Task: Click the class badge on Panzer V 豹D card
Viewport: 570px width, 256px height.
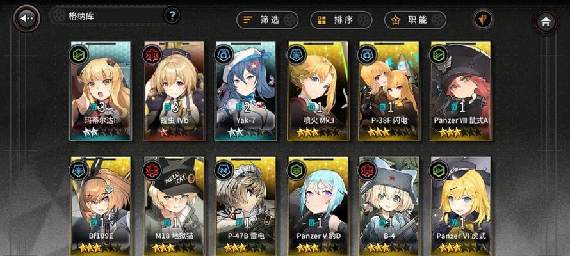Action: point(296,170)
